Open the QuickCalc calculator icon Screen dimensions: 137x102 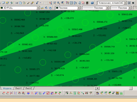tap(87, 3)
